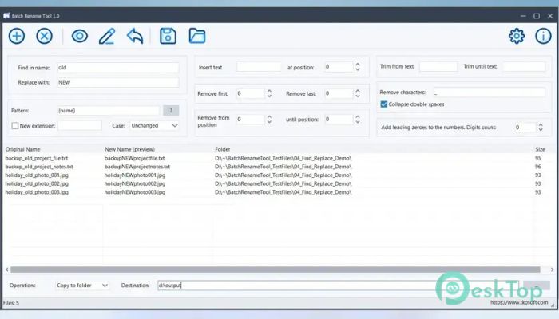
Task: Click the Folder column header
Action: [x=223, y=149]
